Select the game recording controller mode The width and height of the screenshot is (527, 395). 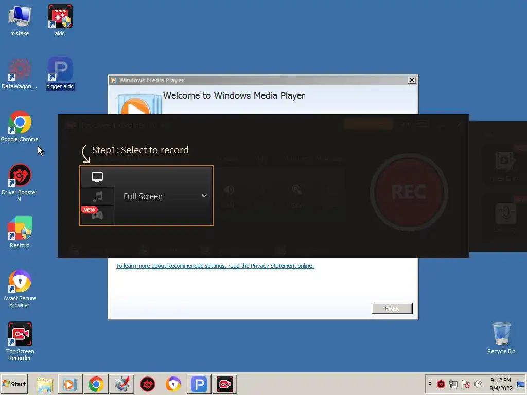click(97, 215)
